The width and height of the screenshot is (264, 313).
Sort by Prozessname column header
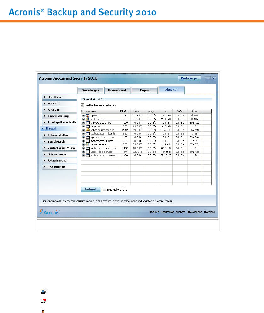100,111
